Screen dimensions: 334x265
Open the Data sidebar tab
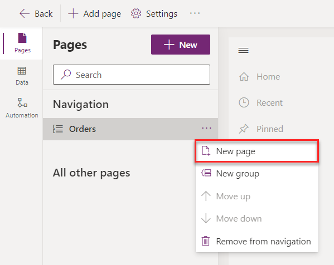click(22, 76)
